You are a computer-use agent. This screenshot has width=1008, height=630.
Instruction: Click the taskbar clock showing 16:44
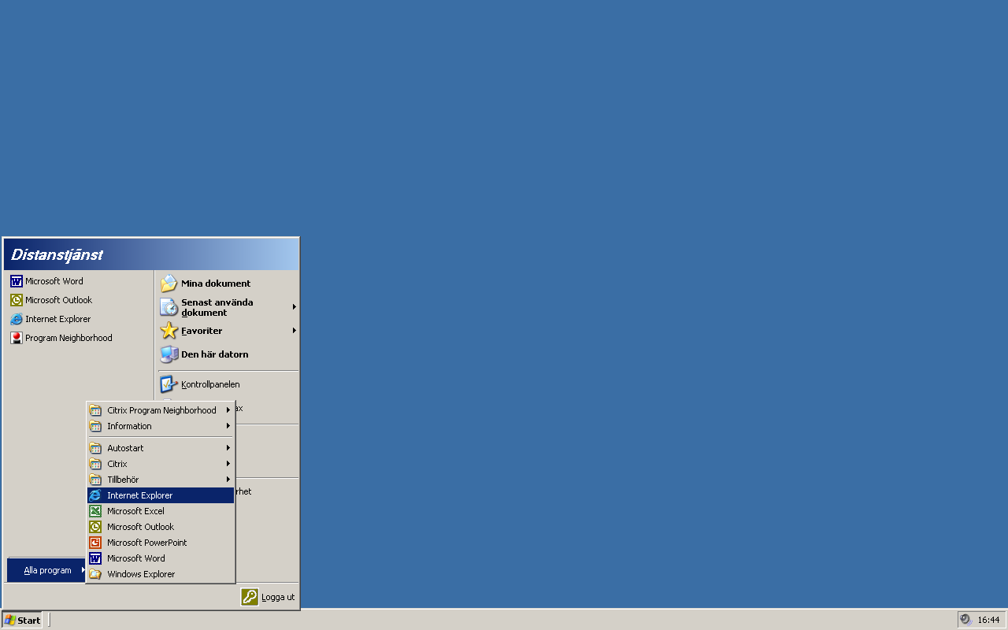coord(989,620)
